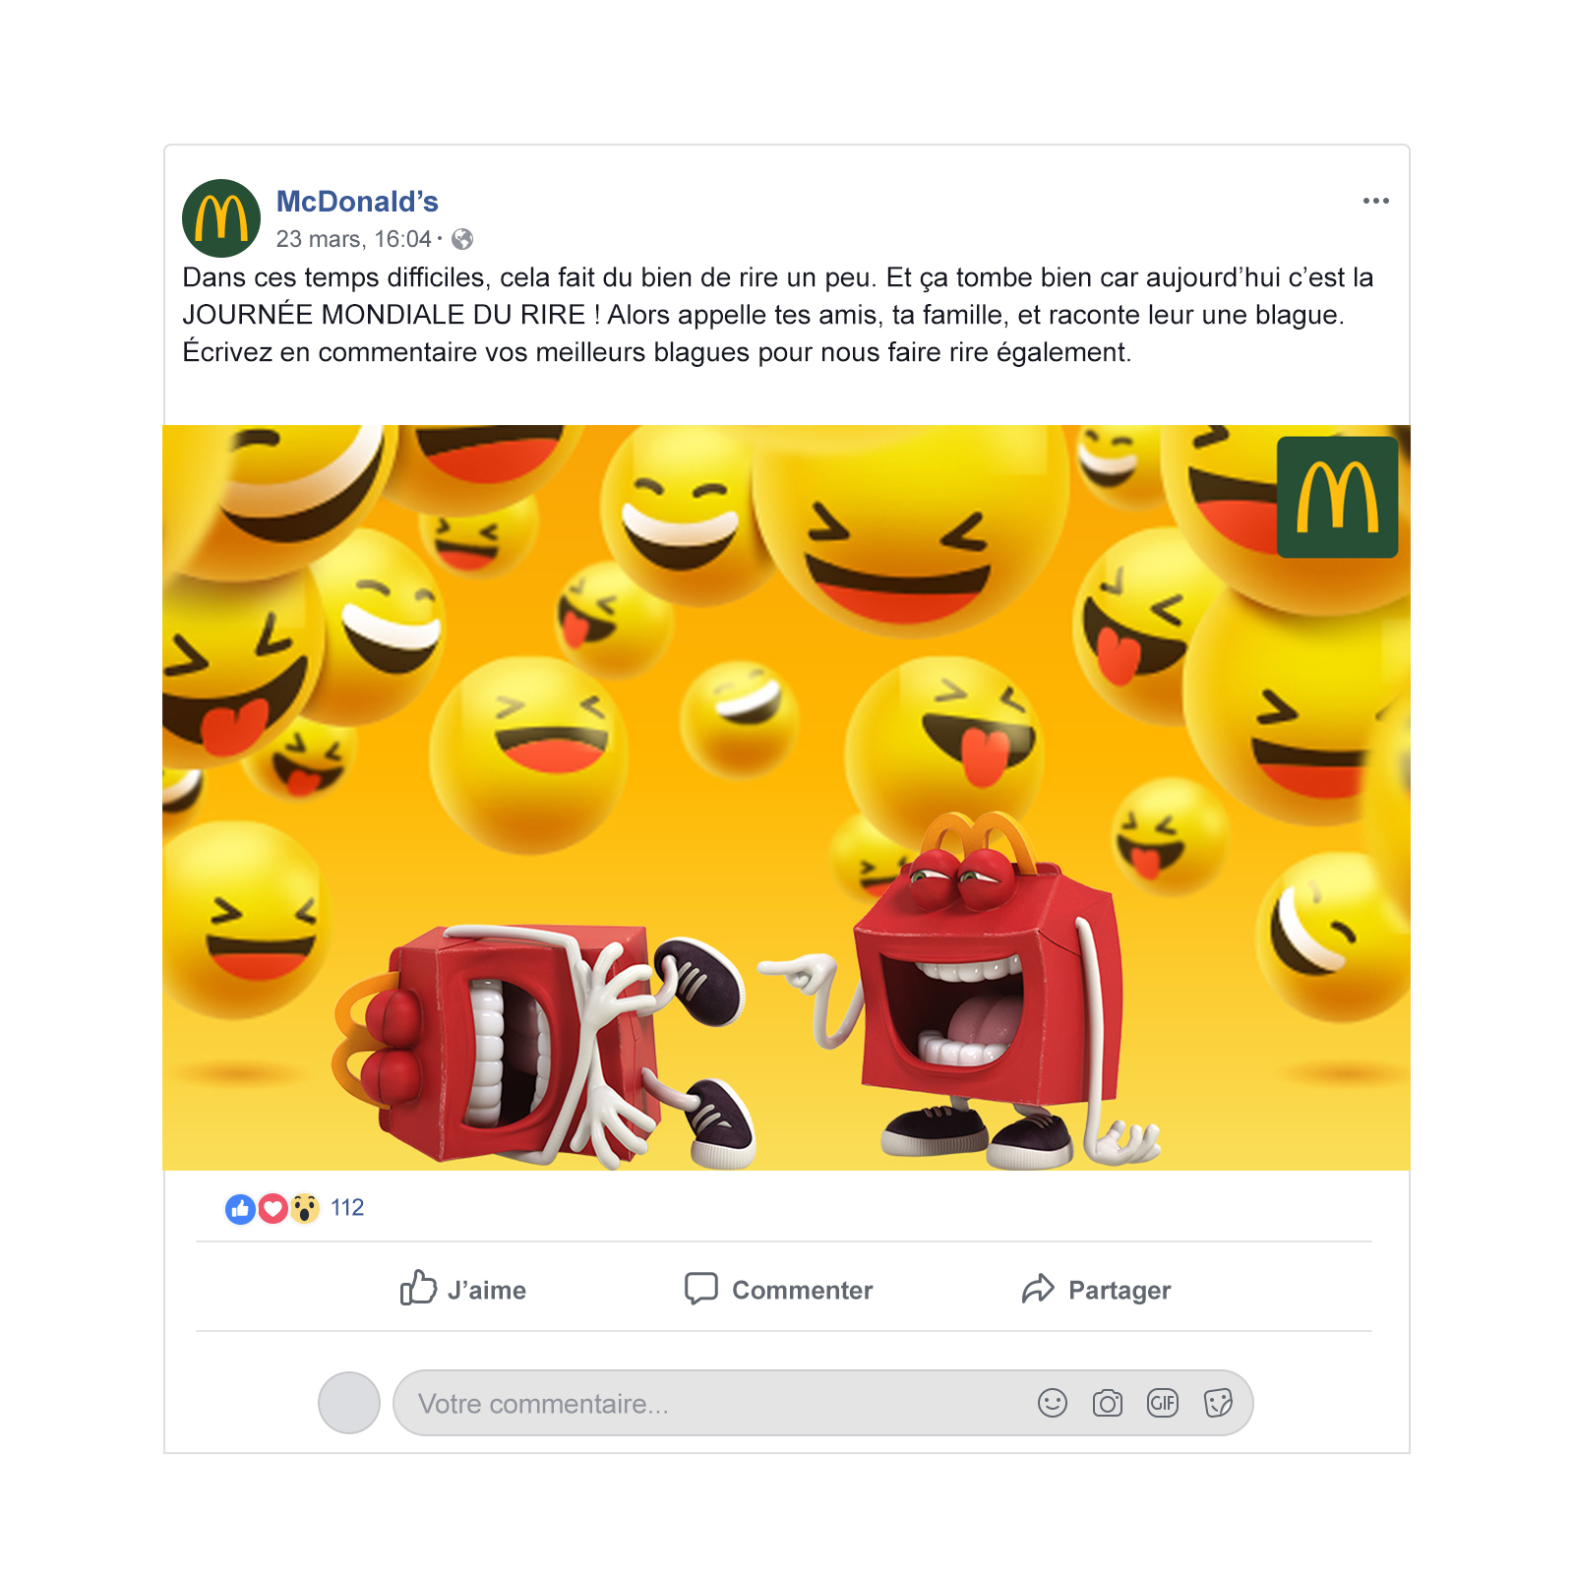Open the post's laughing emoji image
The width and height of the screenshot is (1574, 1574).
(x=786, y=797)
